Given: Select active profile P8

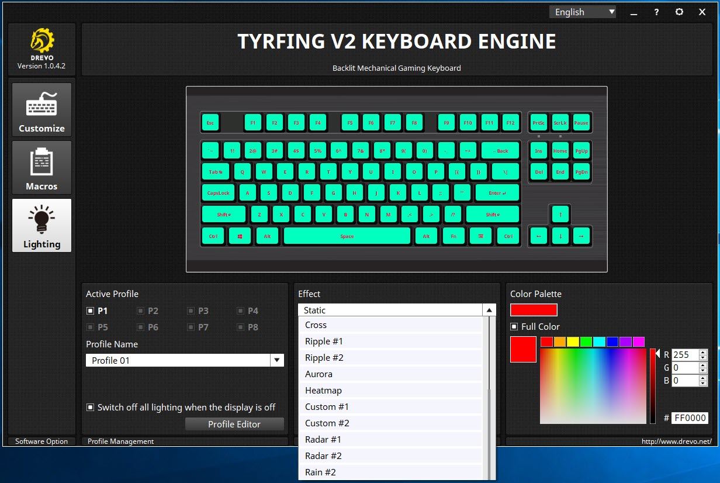Looking at the screenshot, I should (248, 327).
